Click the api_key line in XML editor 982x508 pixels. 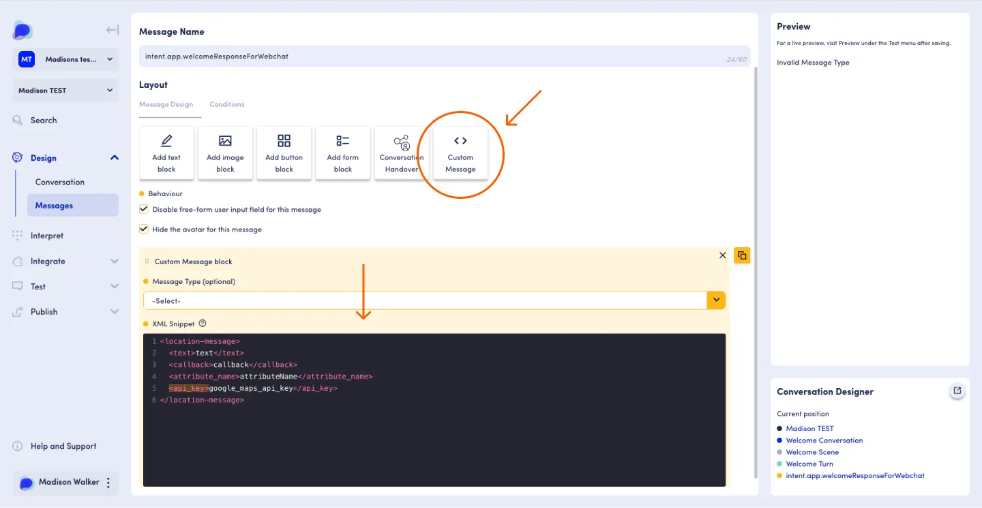pyautogui.click(x=253, y=388)
